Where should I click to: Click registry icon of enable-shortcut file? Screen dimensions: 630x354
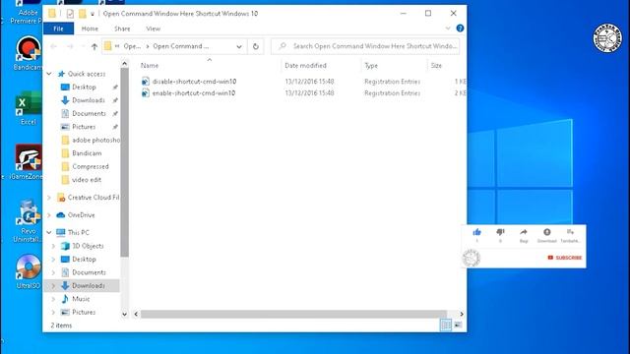point(146,92)
